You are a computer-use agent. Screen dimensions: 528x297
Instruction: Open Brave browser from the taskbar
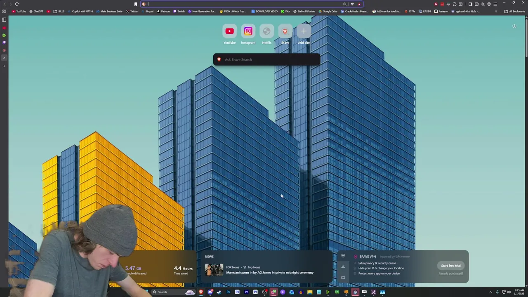201,292
